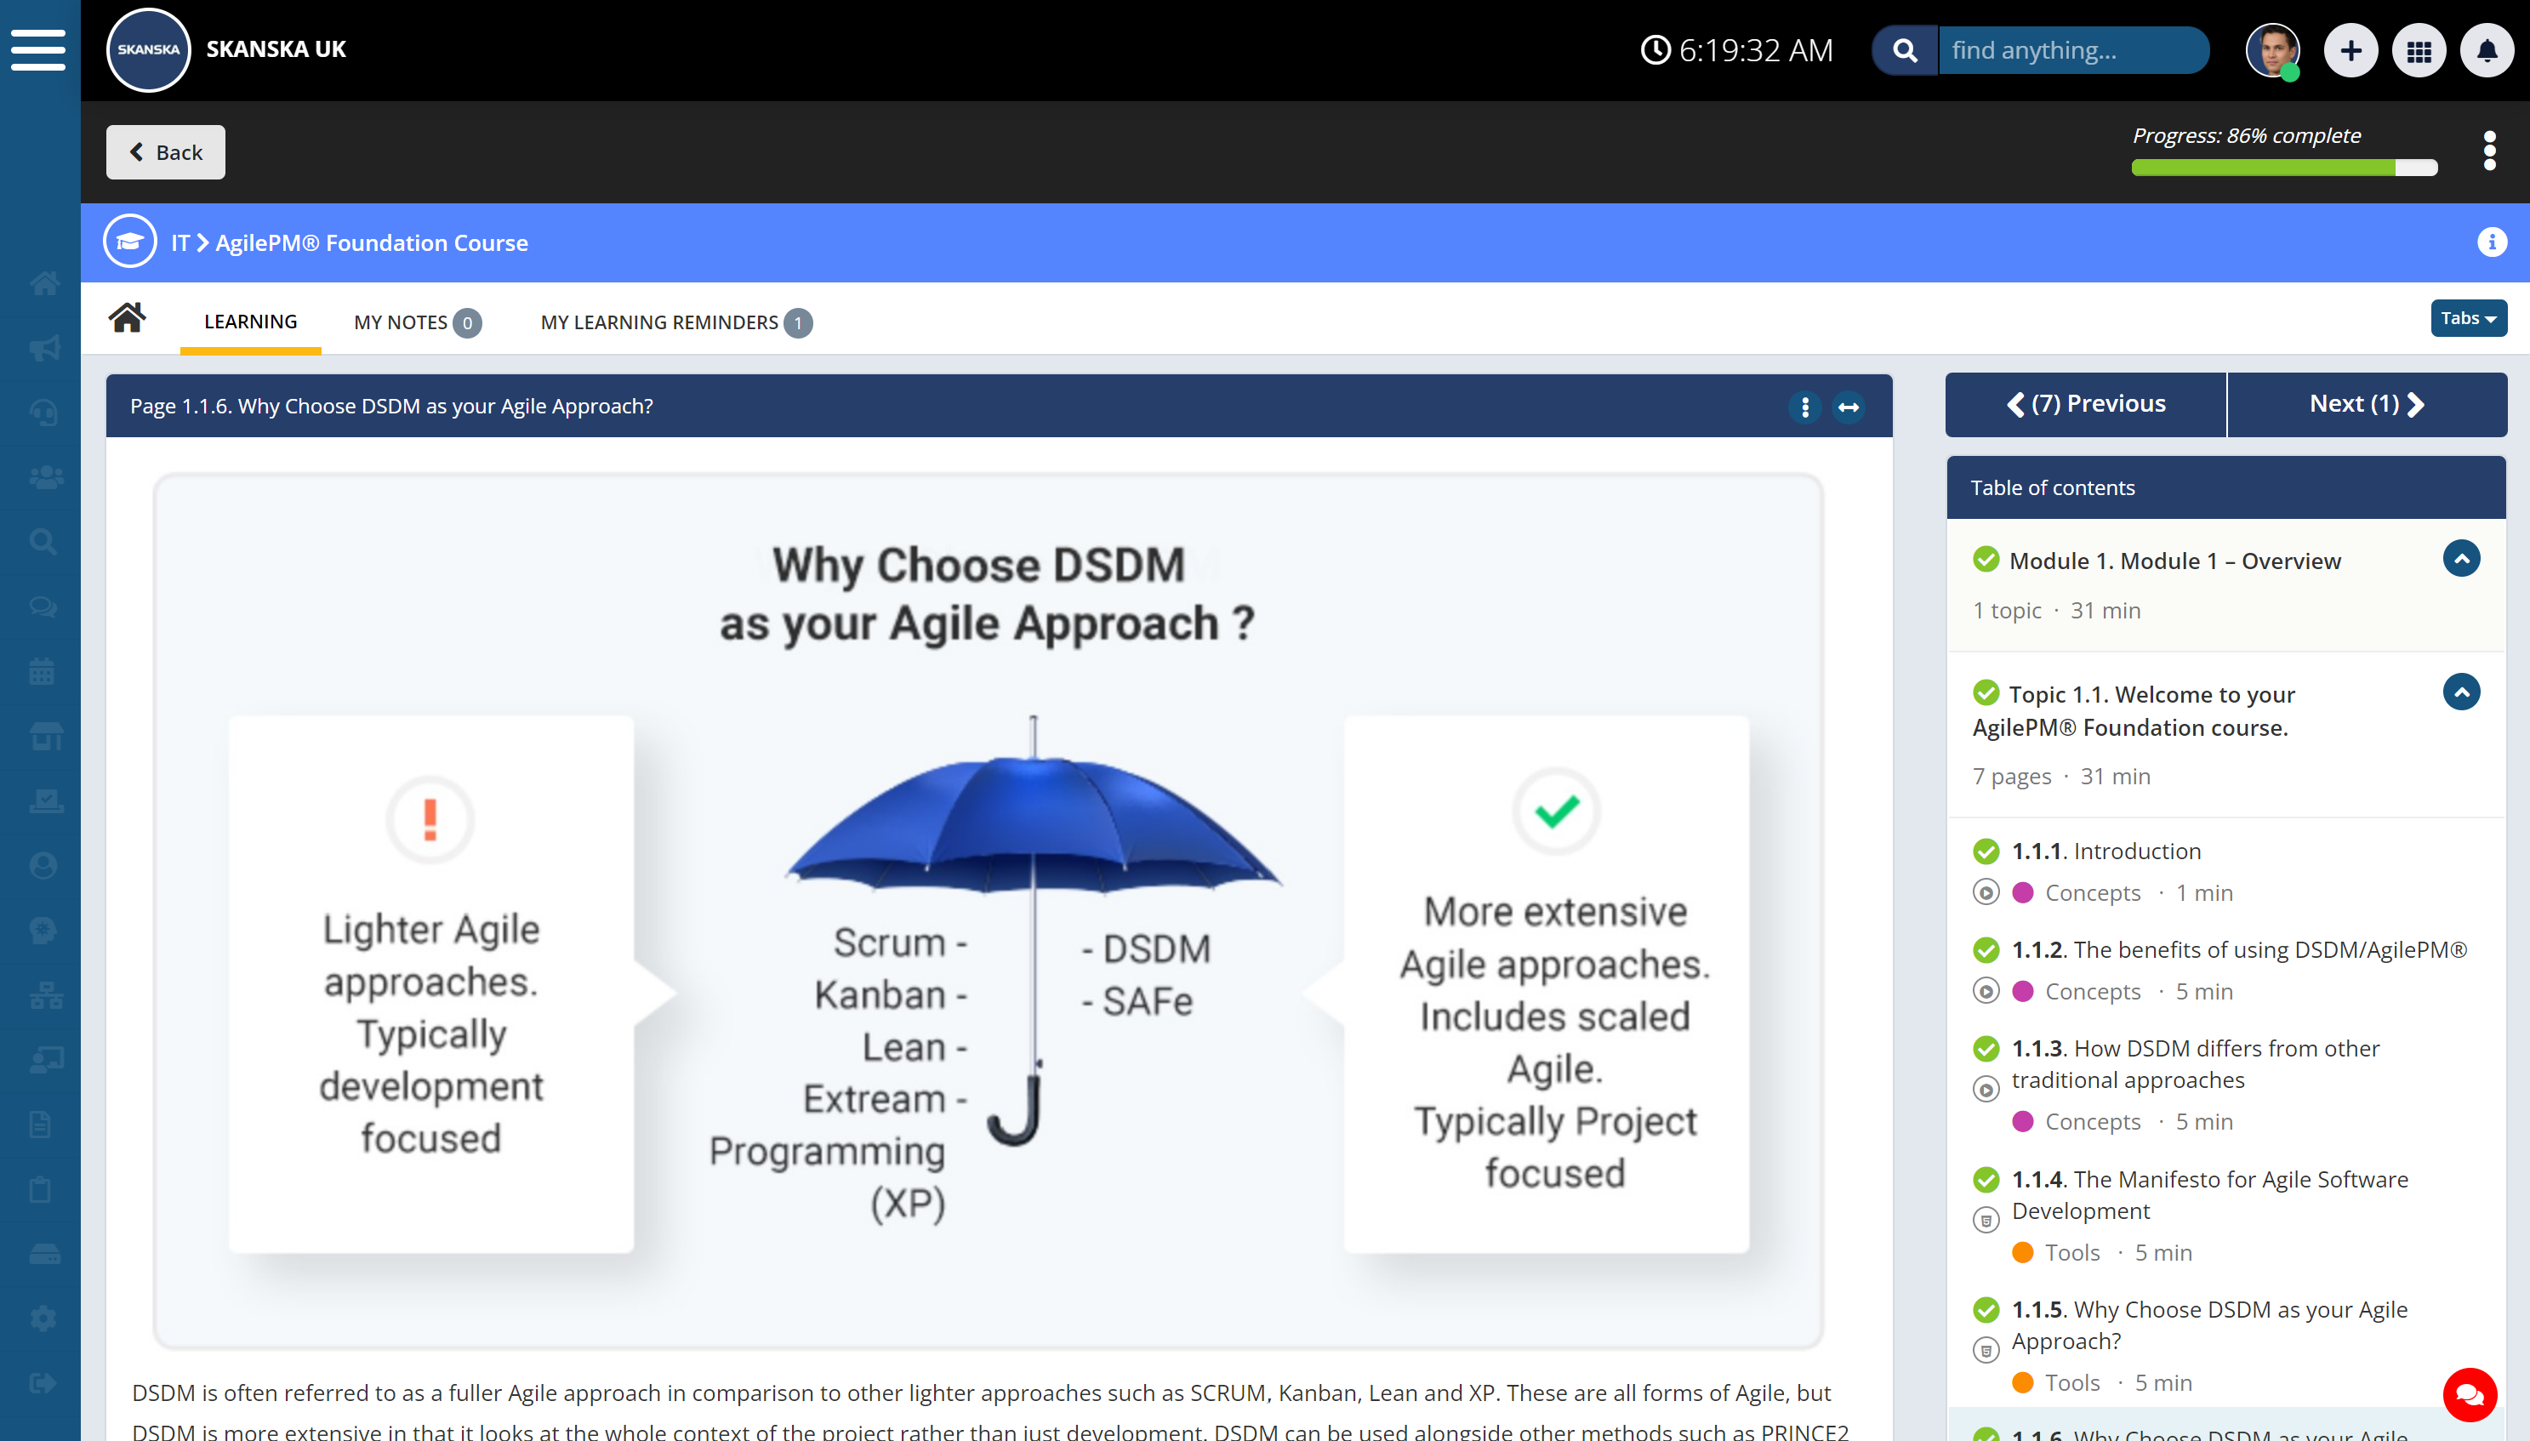Screen dimensions: 2530x1441
Task: Open the hamburger menu icon
Action: click(38, 49)
